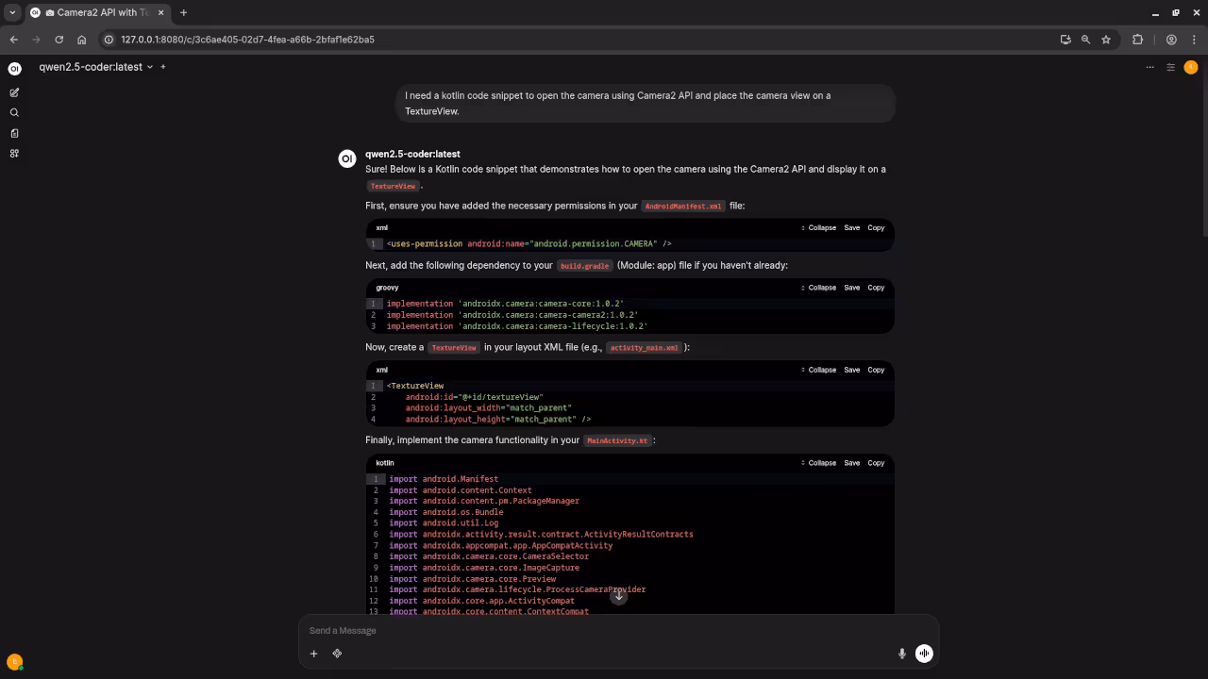Start voice call mode button

coord(924,654)
